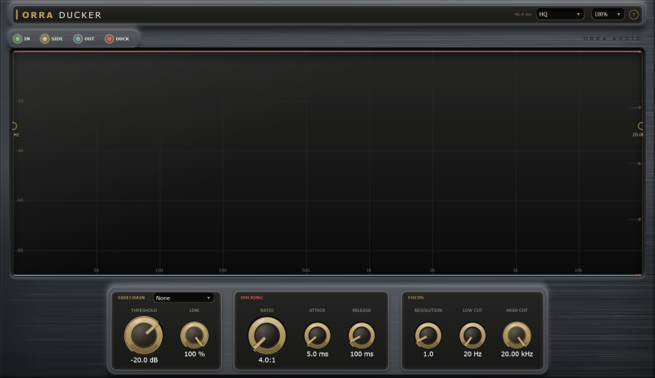
Task: Click the Attack knob at 5.0 ms
Action: click(318, 335)
